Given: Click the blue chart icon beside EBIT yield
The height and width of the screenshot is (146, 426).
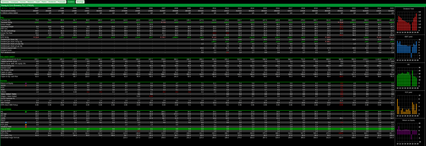Looking at the screenshot, I should coord(26,122).
